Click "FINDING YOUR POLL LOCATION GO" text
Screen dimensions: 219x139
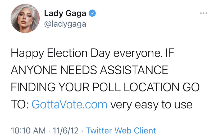pyautogui.click(x=105, y=87)
